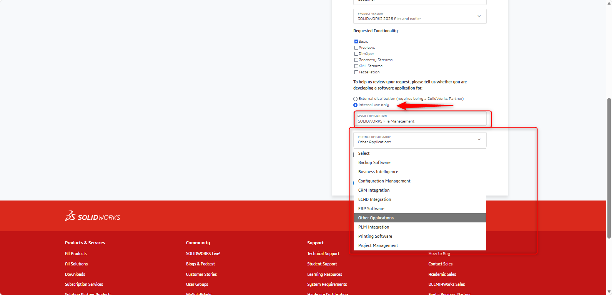Click the page vertical scrollbar
Image resolution: width=612 pixels, height=295 pixels.
coord(609,168)
